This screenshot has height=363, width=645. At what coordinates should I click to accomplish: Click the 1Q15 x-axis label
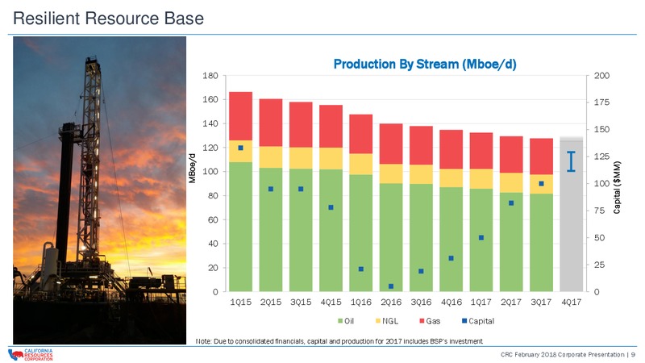click(x=240, y=302)
